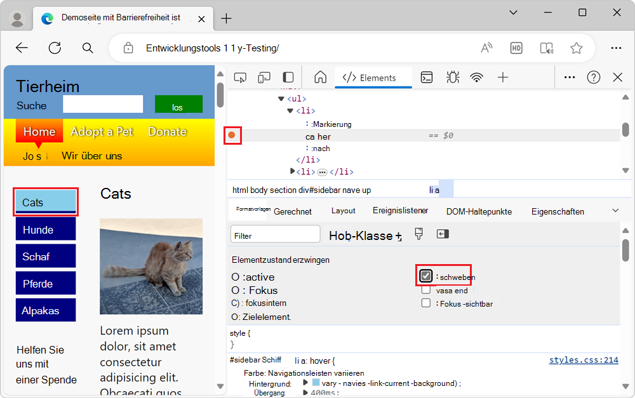Click the DevTools dock location icon
Image resolution: width=635 pixels, height=398 pixels.
[288, 76]
